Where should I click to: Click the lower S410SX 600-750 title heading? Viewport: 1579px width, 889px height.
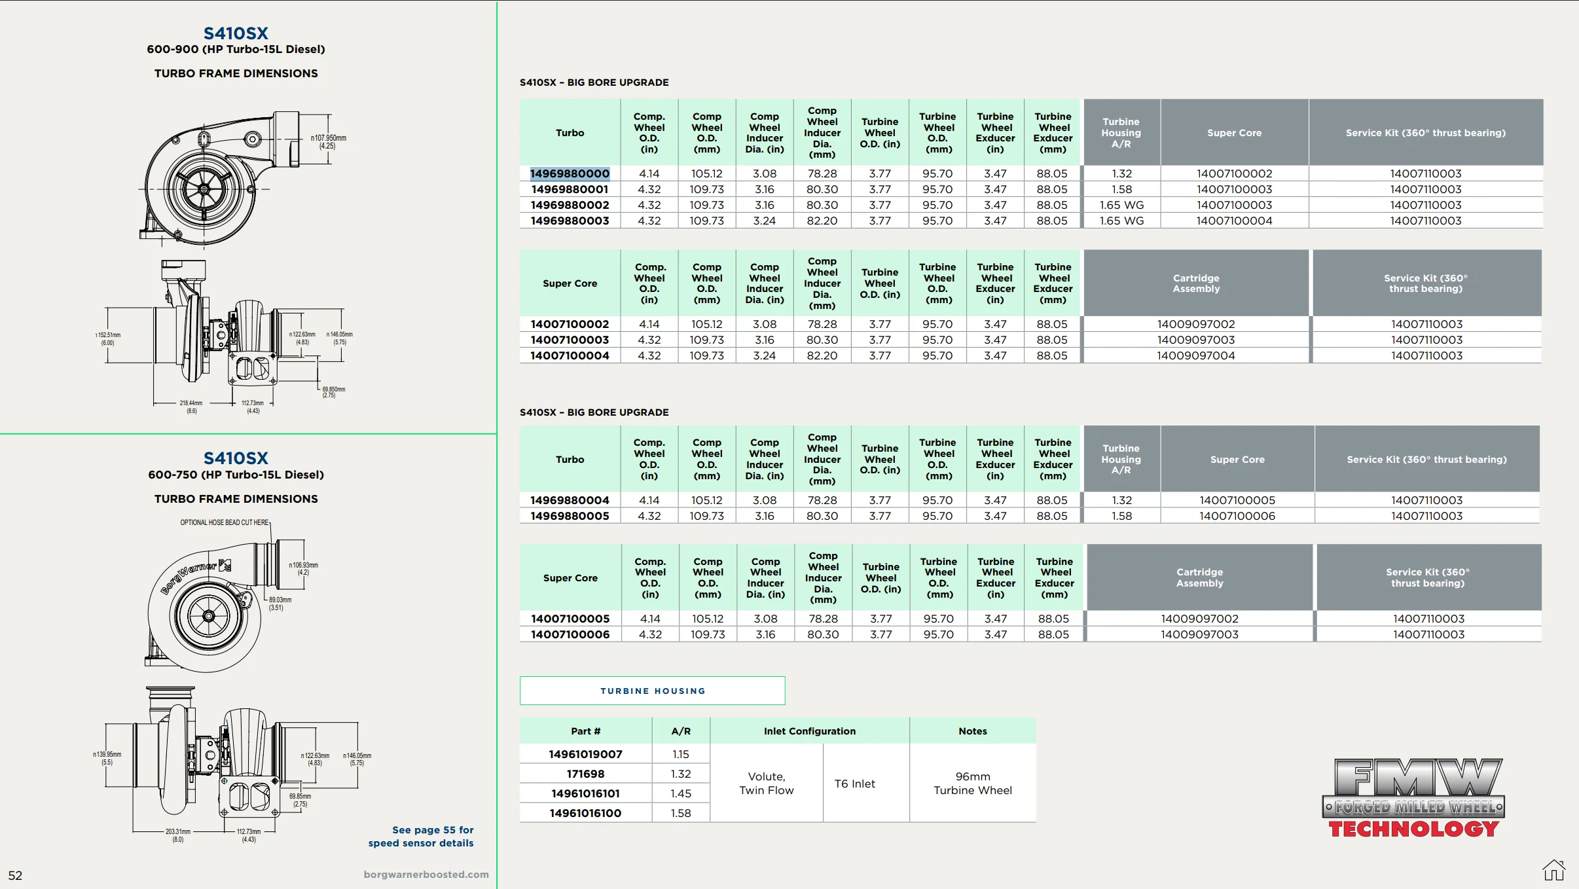236,458
